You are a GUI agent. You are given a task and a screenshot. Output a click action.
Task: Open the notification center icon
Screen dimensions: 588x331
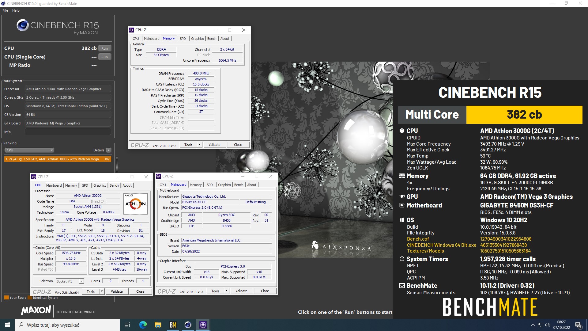tap(579, 325)
